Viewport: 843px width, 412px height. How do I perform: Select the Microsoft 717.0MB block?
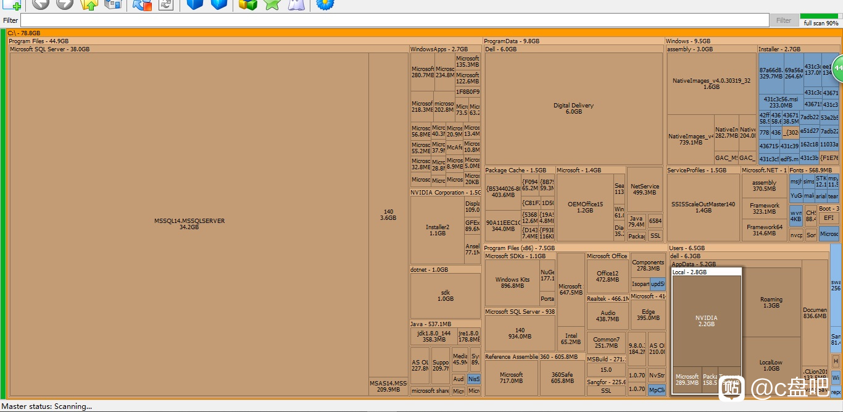pos(511,378)
